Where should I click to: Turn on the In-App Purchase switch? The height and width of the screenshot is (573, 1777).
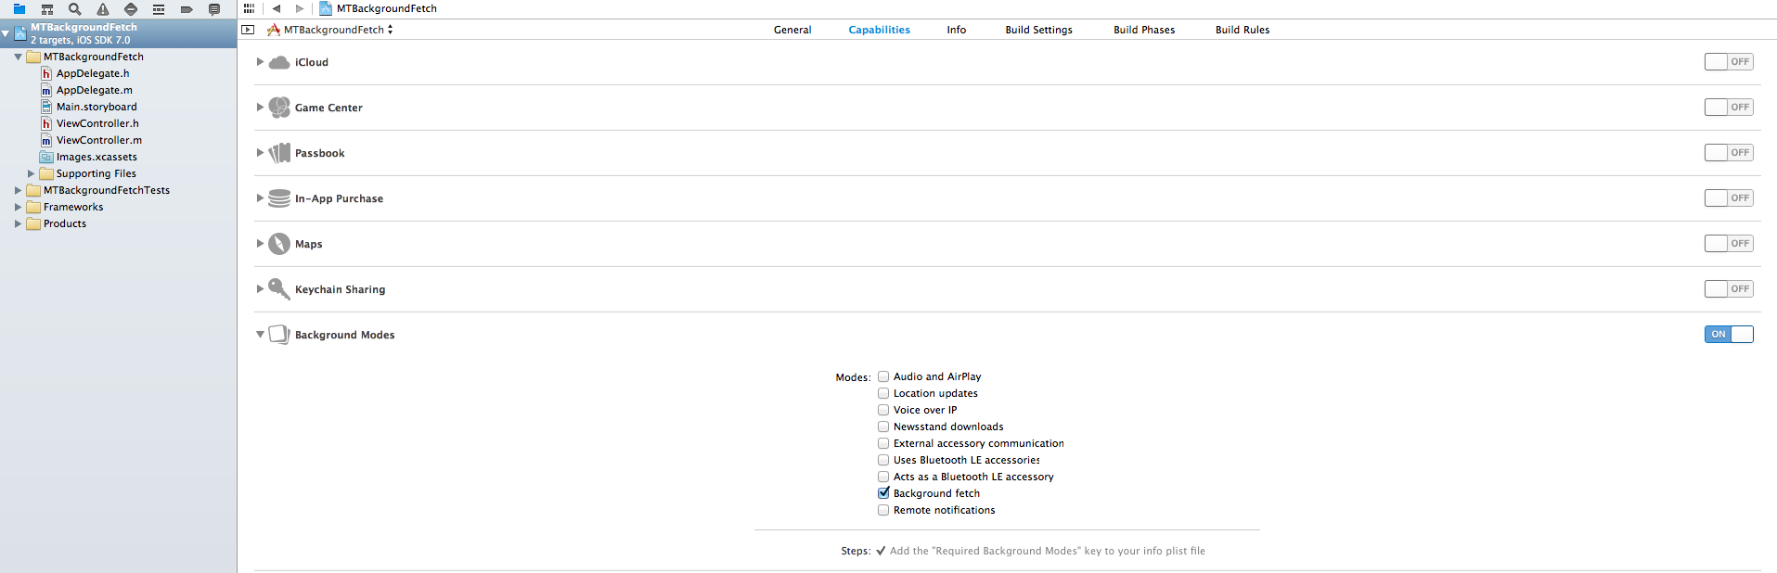[x=1729, y=198]
